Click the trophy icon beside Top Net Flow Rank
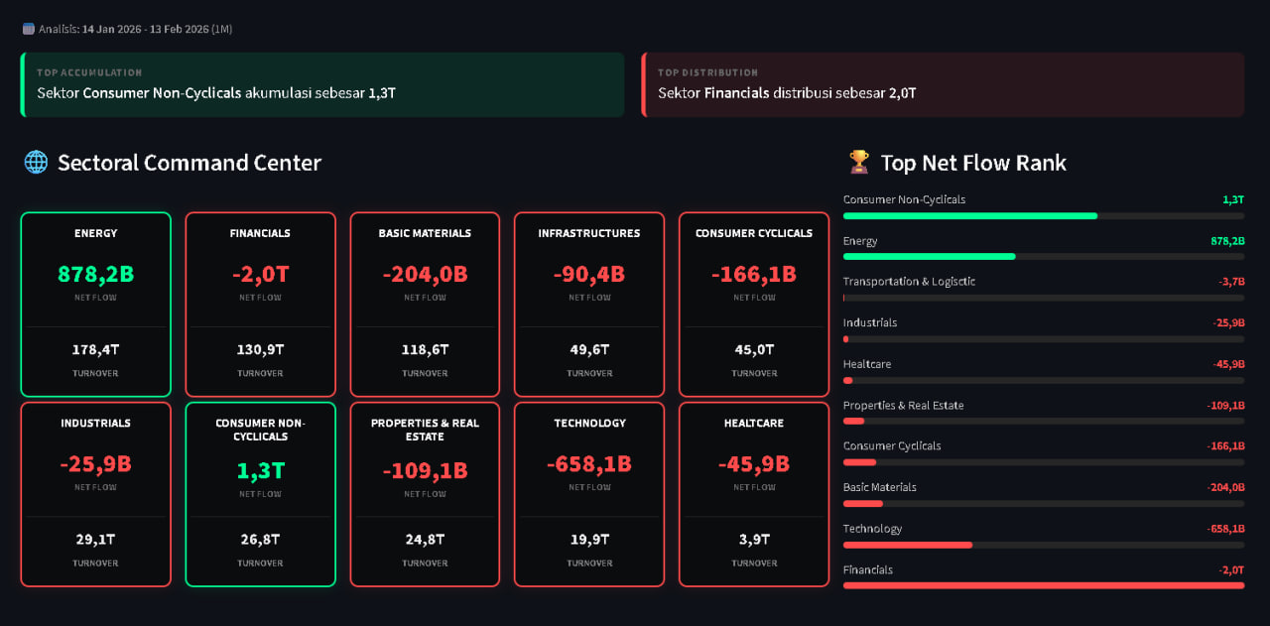The width and height of the screenshot is (1270, 626). tap(859, 163)
